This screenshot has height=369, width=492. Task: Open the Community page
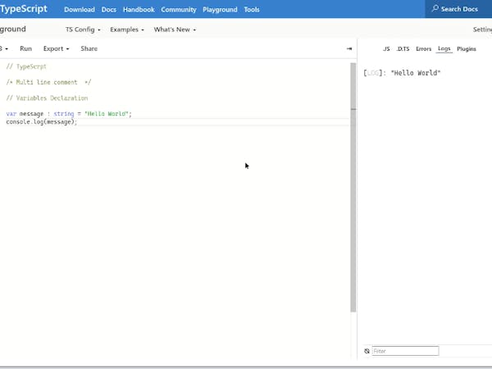[x=179, y=9]
